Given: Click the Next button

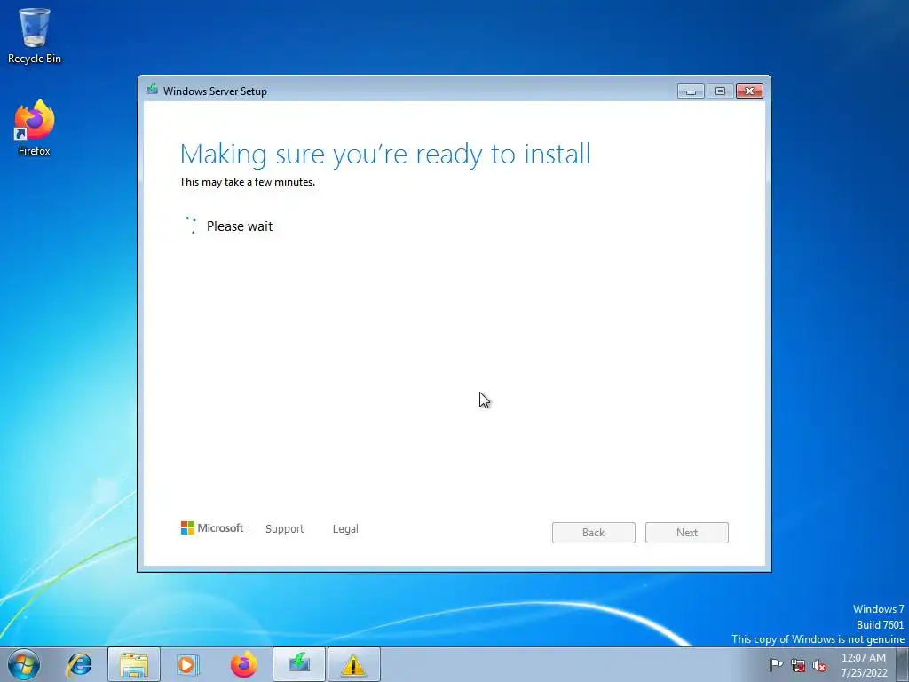Looking at the screenshot, I should pyautogui.click(x=687, y=533).
